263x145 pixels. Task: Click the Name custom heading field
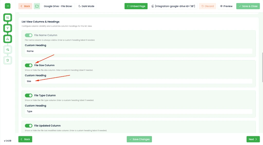[x=139, y=51]
